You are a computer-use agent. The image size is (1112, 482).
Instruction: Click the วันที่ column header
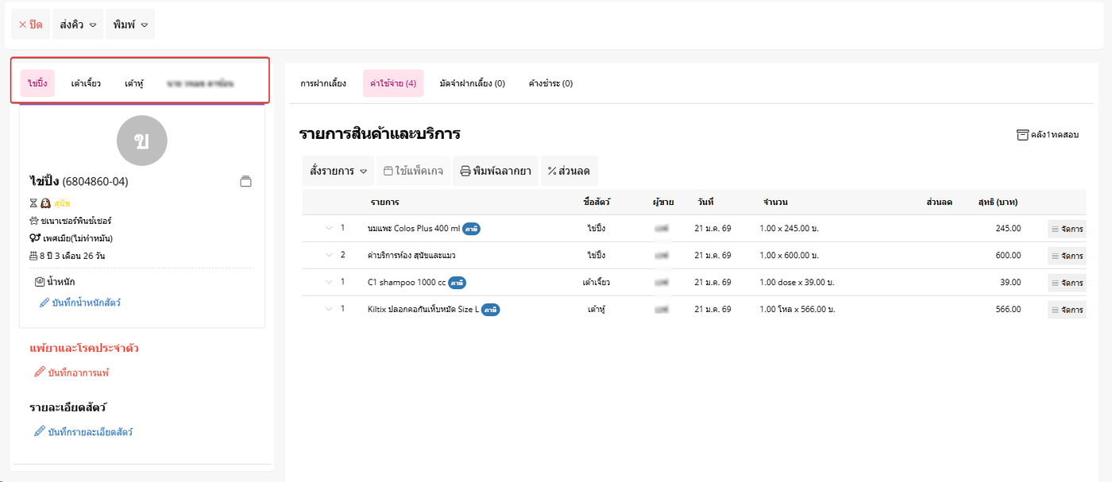pos(706,202)
